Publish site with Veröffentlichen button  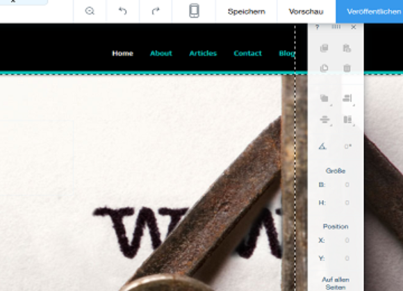pyautogui.click(x=370, y=12)
